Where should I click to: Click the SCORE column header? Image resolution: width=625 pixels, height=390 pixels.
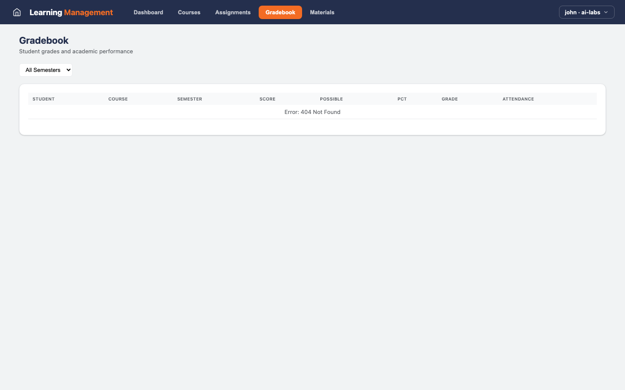pos(267,99)
